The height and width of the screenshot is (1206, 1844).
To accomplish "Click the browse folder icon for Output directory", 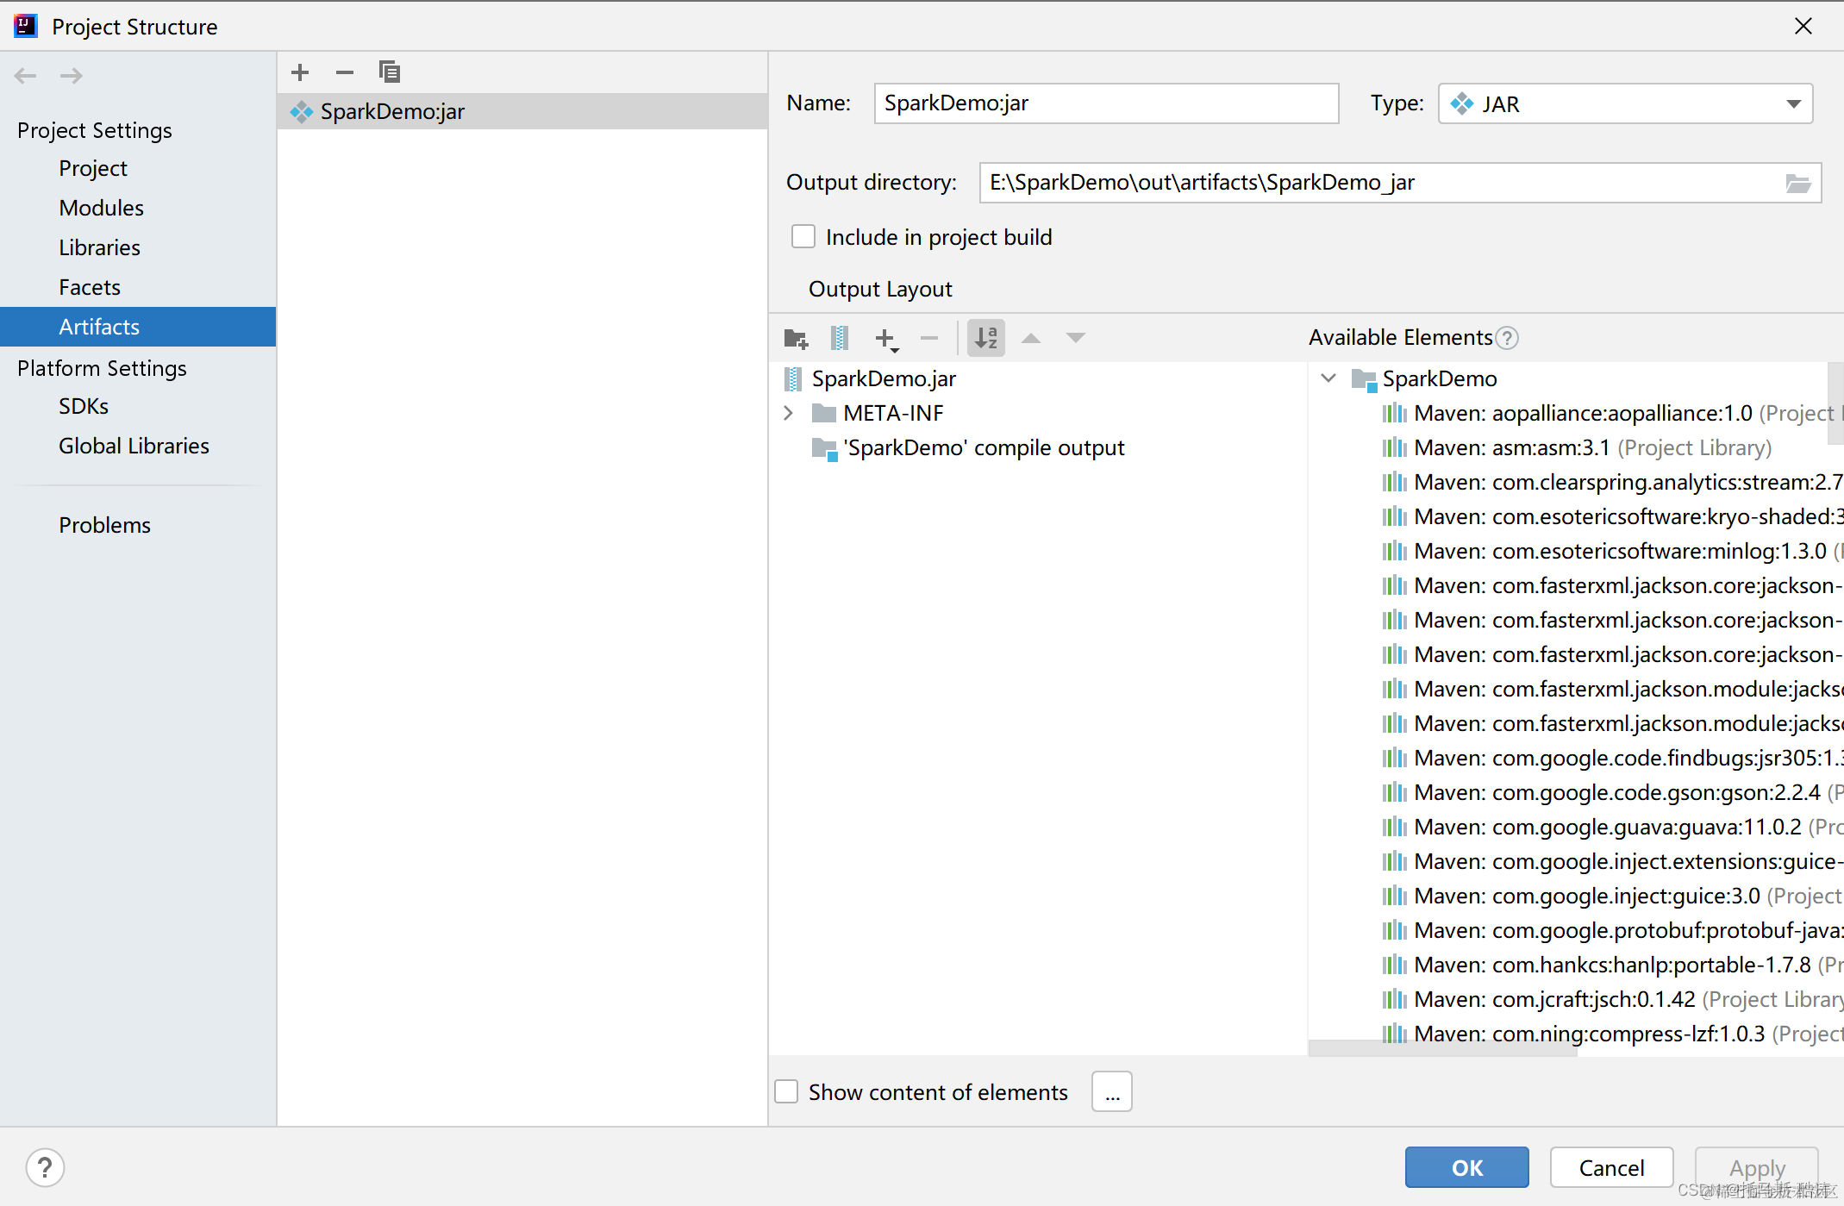I will pos(1797,183).
